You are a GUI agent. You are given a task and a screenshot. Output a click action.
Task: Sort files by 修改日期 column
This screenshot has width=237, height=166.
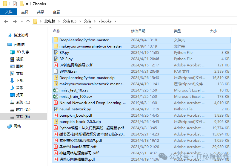[138, 31]
